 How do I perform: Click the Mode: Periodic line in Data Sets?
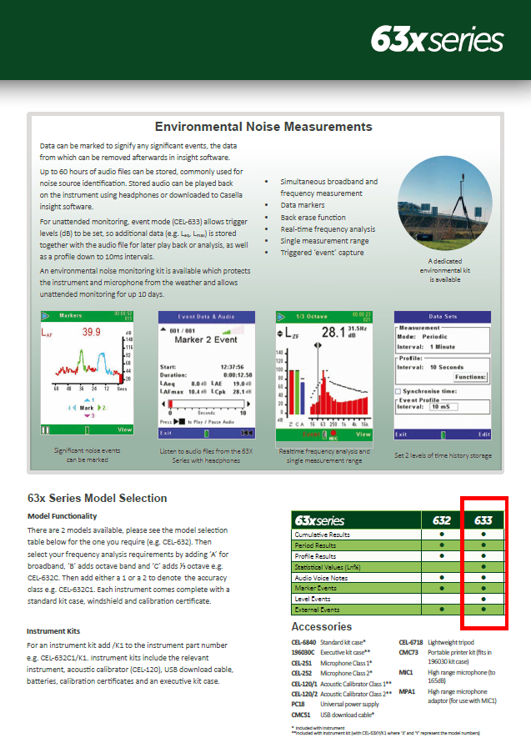(423, 337)
